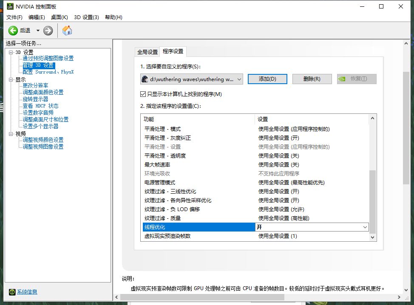414x305 pixels.
Task: Click the settings list scrollbar thumb
Action: (x=372, y=202)
